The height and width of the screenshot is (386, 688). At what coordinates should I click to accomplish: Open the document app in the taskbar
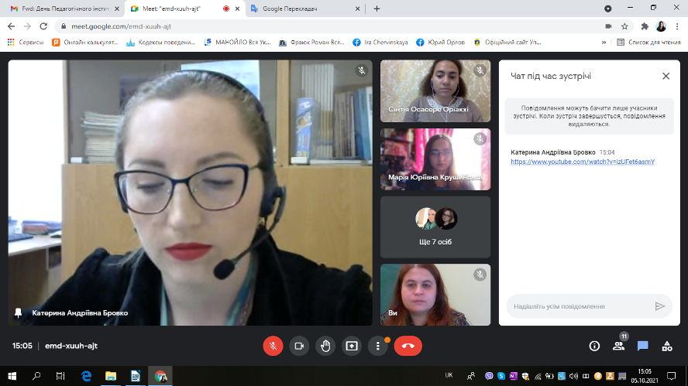click(135, 376)
